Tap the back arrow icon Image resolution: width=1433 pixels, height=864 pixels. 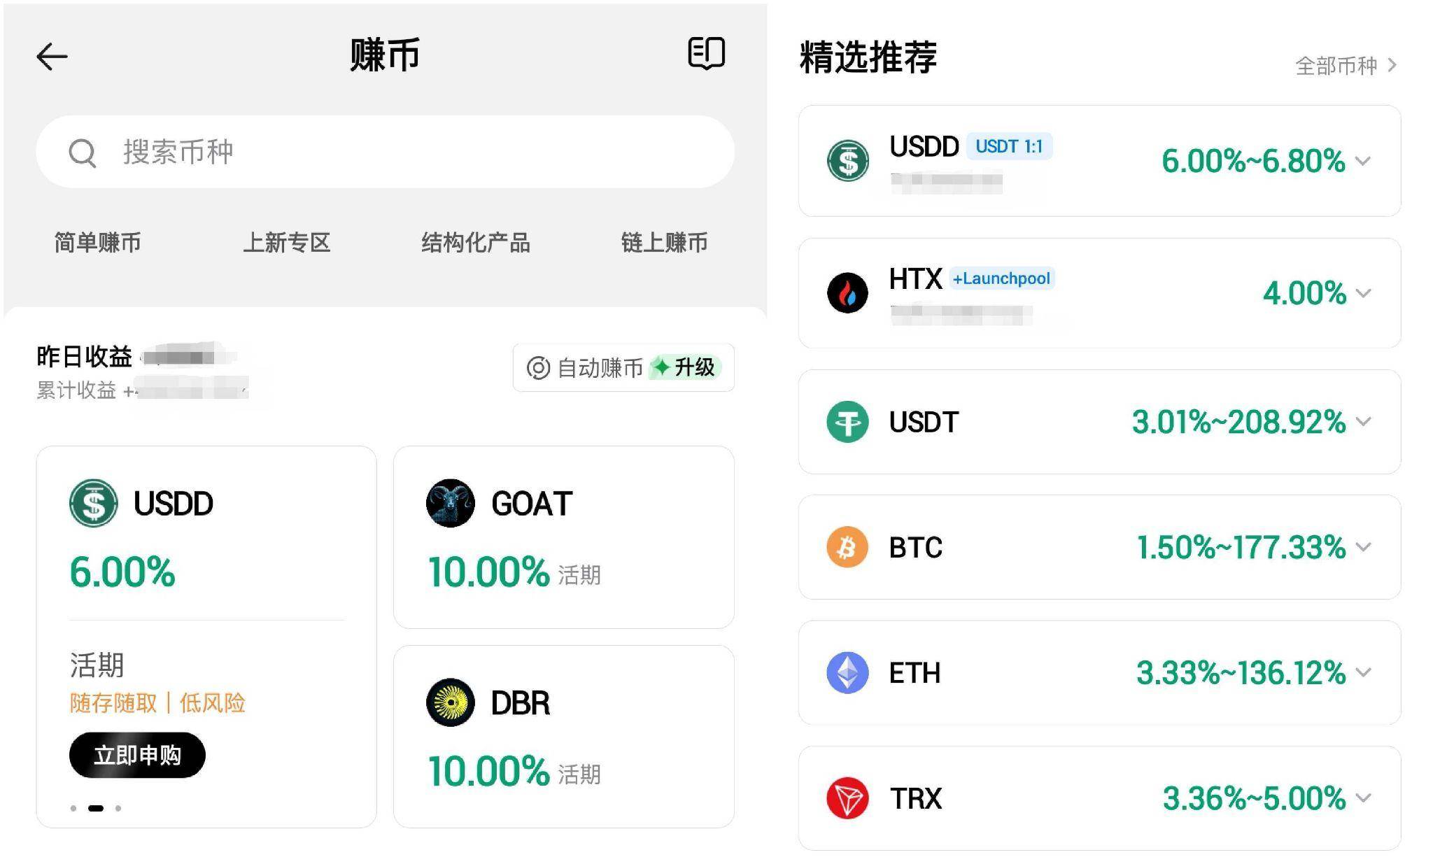52,57
